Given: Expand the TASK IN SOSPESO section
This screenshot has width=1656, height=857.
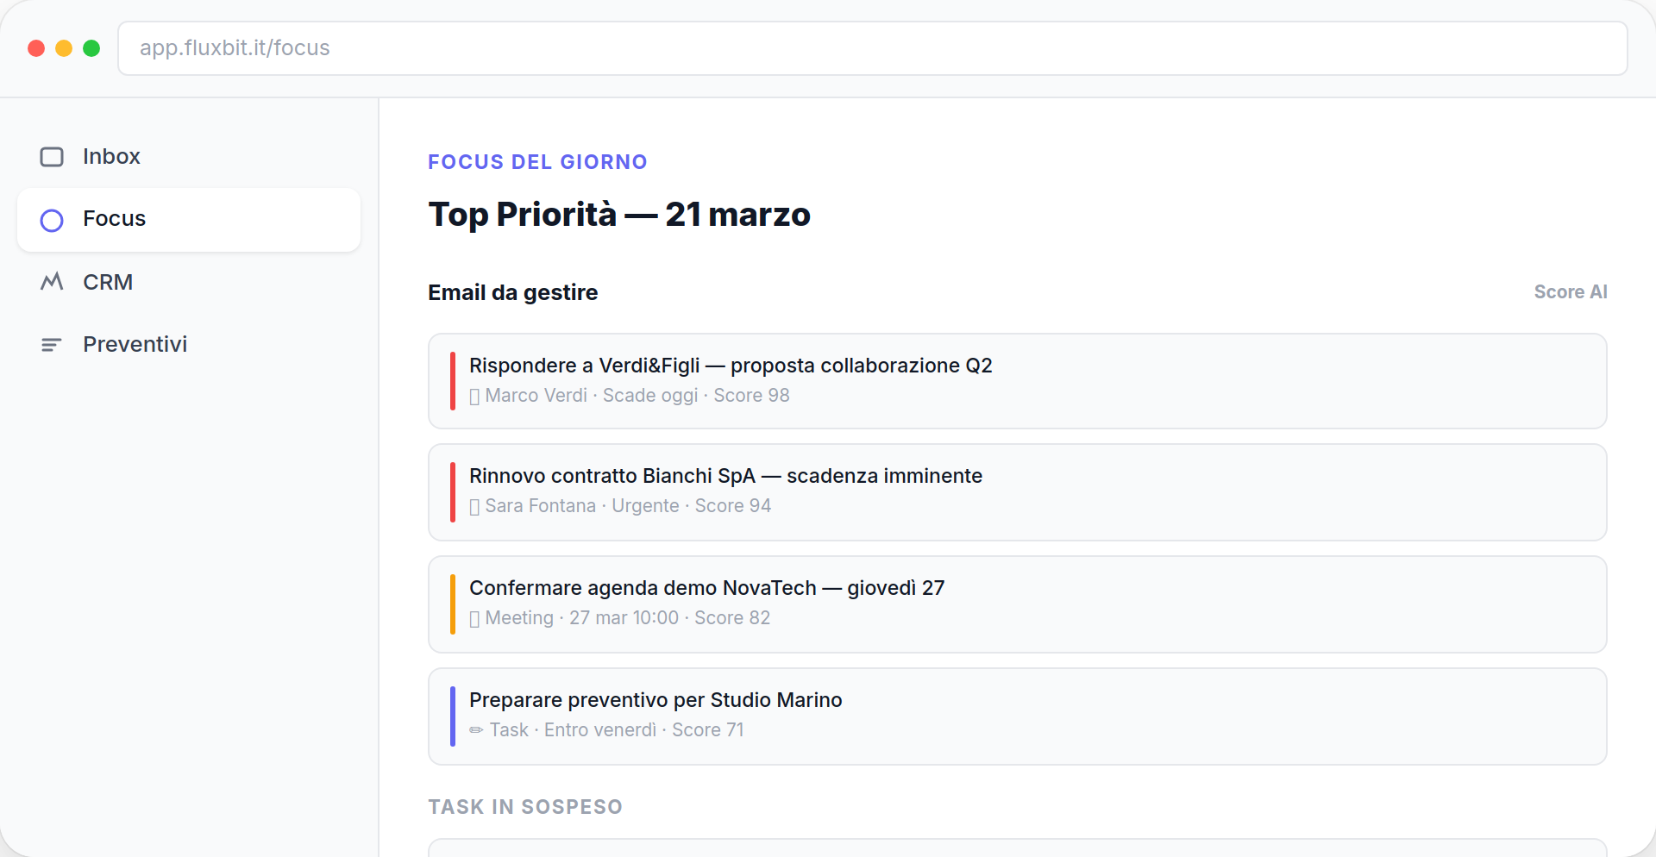Looking at the screenshot, I should tap(525, 807).
